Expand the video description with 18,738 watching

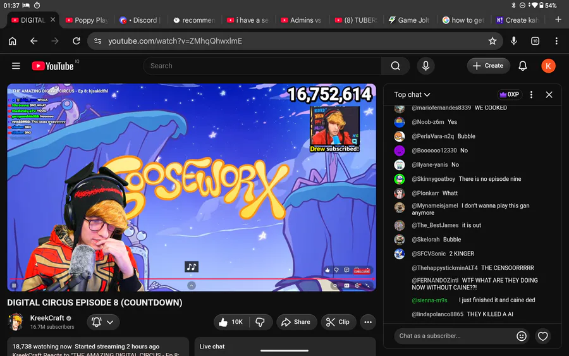point(98,347)
